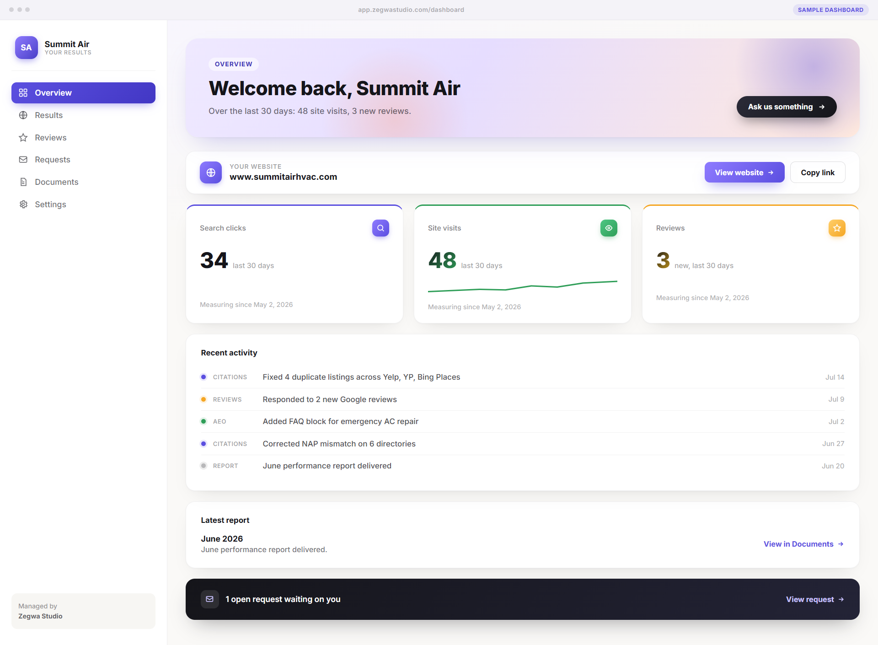
Task: Go to Results page
Action: tap(83, 115)
